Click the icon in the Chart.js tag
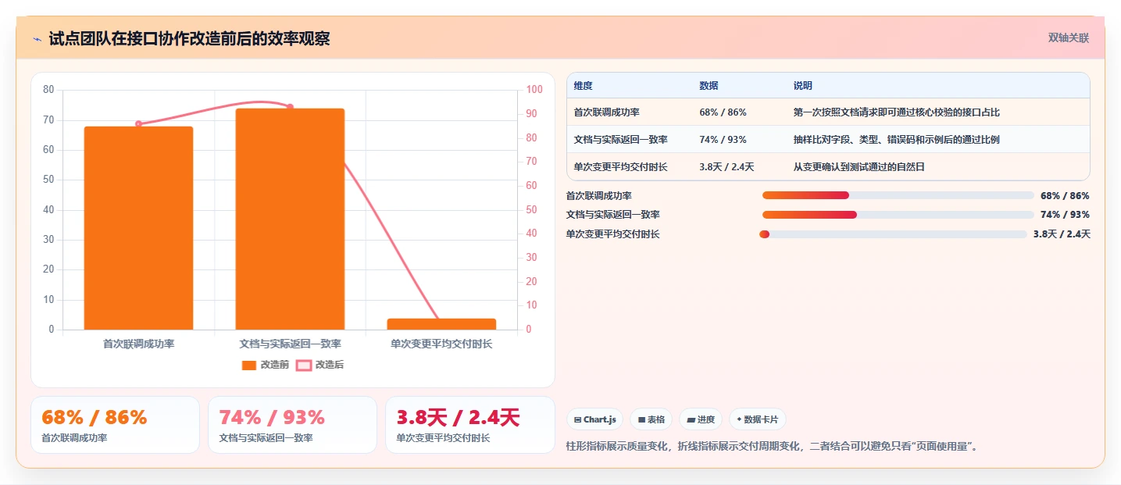 [577, 420]
